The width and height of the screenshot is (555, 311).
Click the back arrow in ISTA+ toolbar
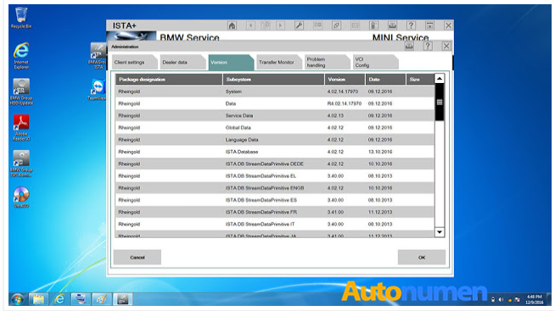click(x=250, y=25)
